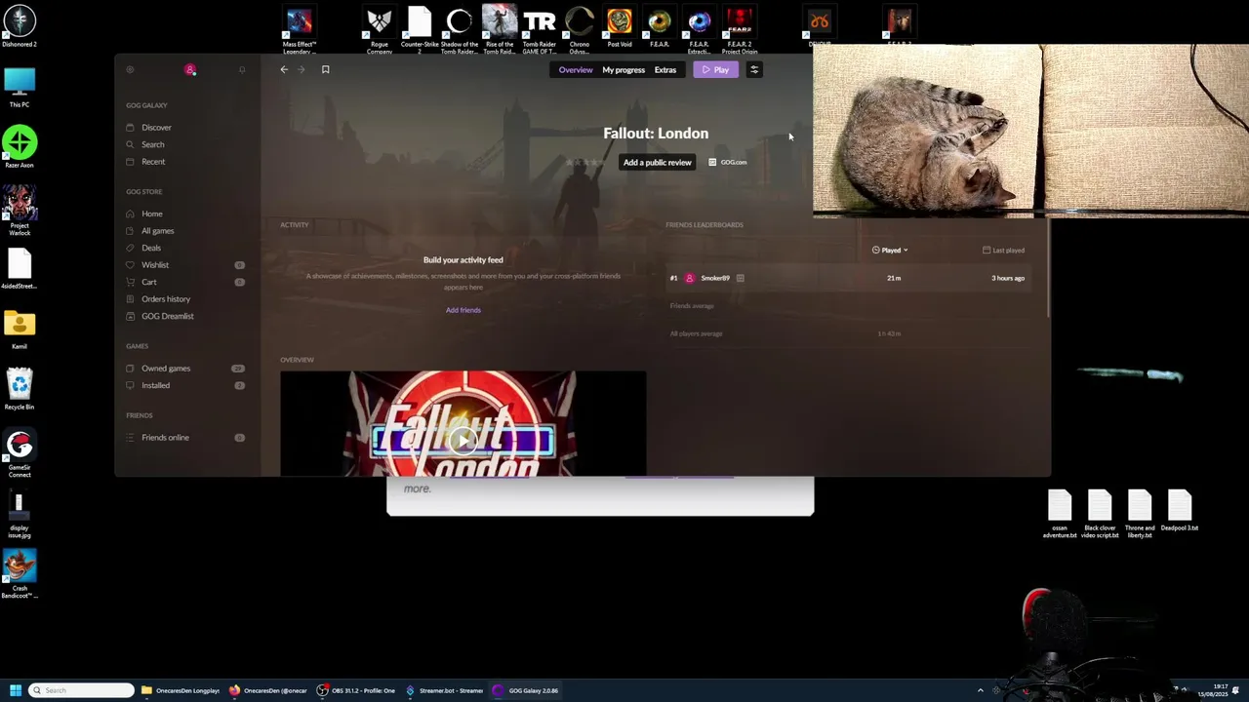The width and height of the screenshot is (1249, 702).
Task: Go forward with the right arrow
Action: 302,69
